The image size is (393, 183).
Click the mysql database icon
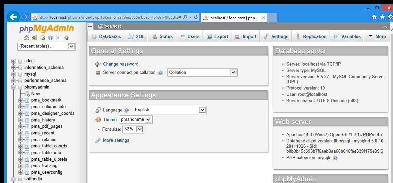pos(20,74)
